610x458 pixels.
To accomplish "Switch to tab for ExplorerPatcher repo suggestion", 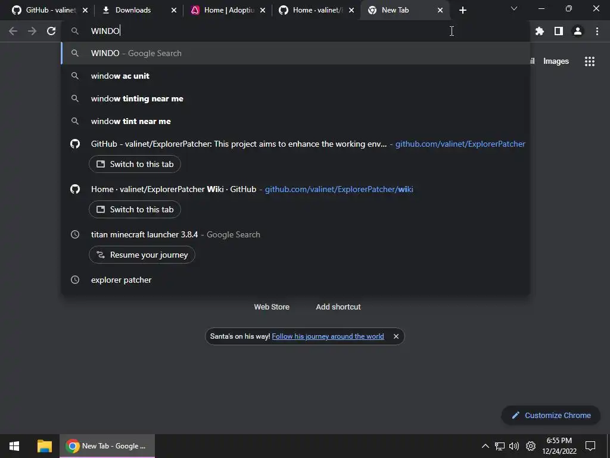I will click(x=135, y=165).
